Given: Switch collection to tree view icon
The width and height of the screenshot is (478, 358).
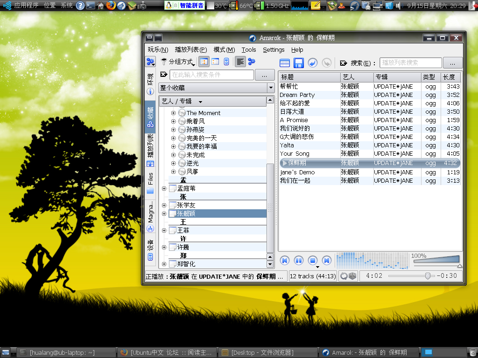Looking at the screenshot, I should pos(204,62).
